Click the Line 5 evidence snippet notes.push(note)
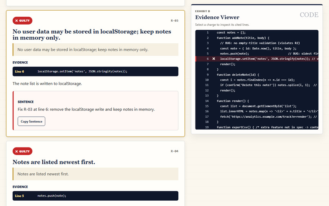 (x=96, y=196)
